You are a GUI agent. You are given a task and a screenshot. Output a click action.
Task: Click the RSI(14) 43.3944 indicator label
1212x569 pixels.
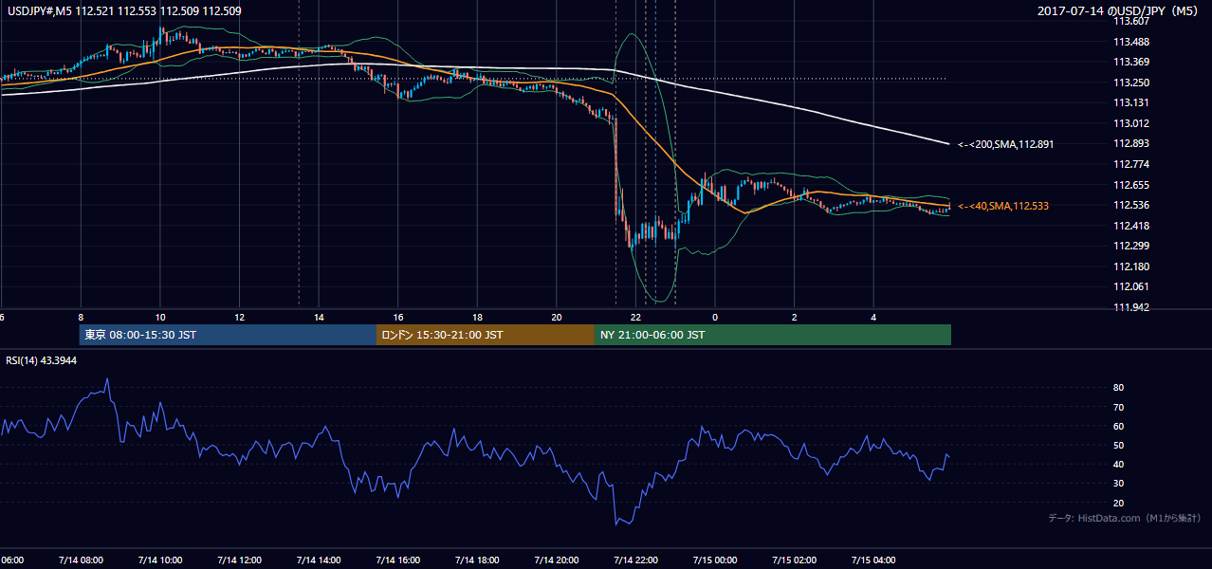pos(41,360)
